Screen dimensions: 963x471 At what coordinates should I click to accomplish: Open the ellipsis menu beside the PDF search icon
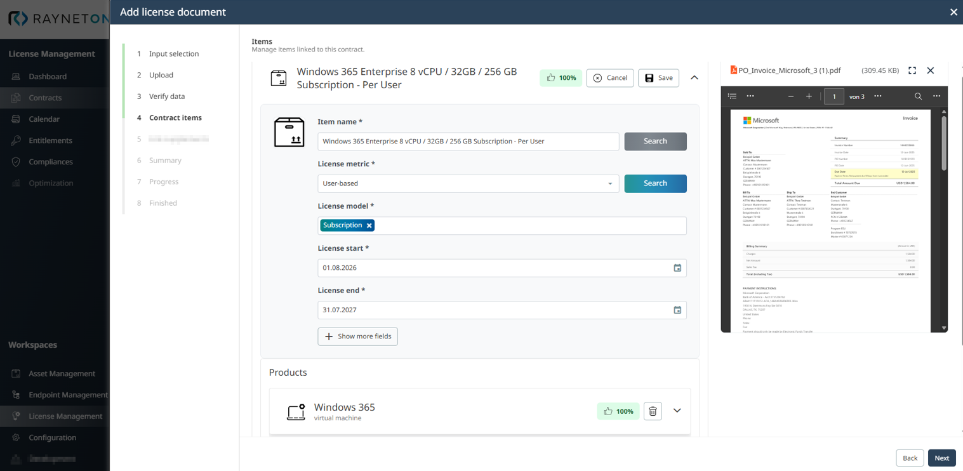[936, 96]
